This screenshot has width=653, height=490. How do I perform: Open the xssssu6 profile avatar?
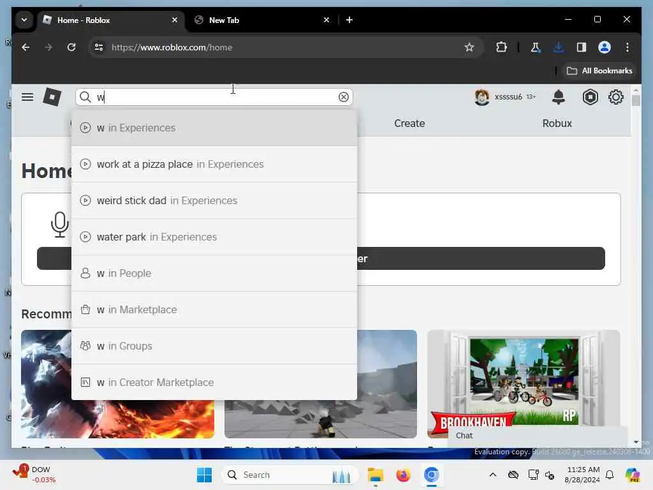click(x=482, y=97)
